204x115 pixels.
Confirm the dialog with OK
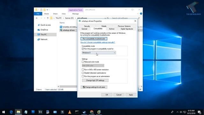107,95
